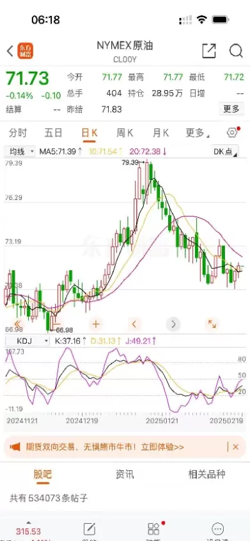
Task: Tap the 20241219 date label
Action: [x=82, y=421]
